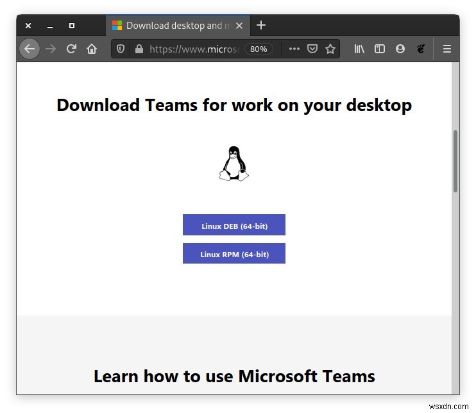The width and height of the screenshot is (476, 413).
Task: Open the Firefox home page
Action: (x=92, y=49)
